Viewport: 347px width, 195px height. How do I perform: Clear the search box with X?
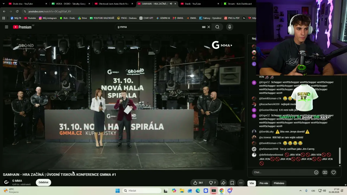pos(209,27)
